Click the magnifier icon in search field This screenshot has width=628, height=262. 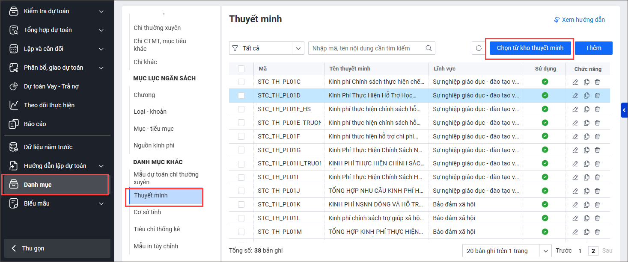(429, 48)
